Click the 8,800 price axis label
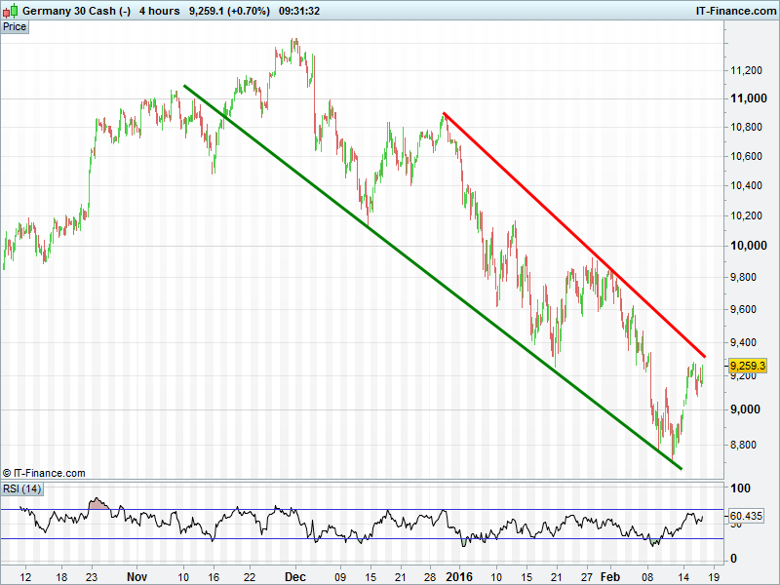 click(743, 445)
